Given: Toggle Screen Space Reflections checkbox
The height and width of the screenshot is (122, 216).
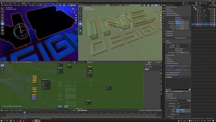Looking at the screenshot, I should pyautogui.click(x=167, y=15).
